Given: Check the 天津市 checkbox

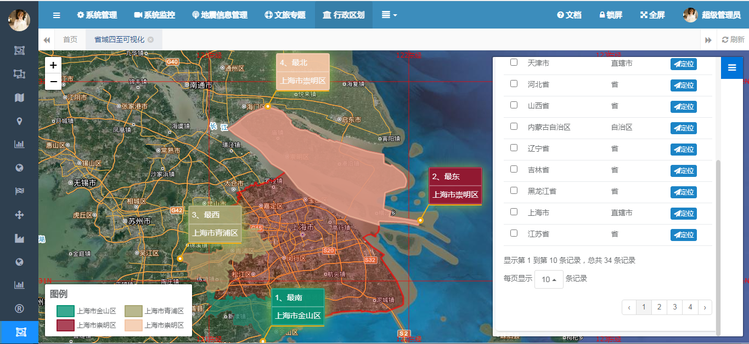Looking at the screenshot, I should click(x=514, y=62).
